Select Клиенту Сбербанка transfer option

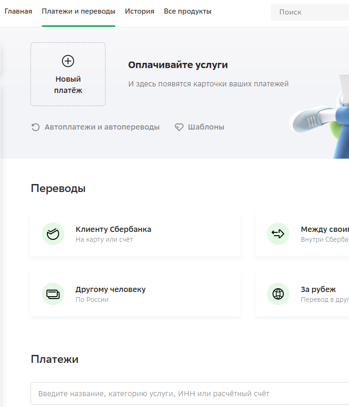136,234
